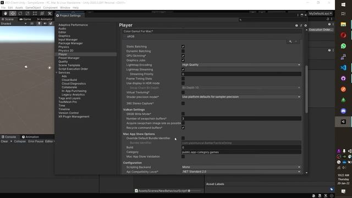Open the notification center icon
The height and width of the screenshot is (198, 352).
point(343,191)
